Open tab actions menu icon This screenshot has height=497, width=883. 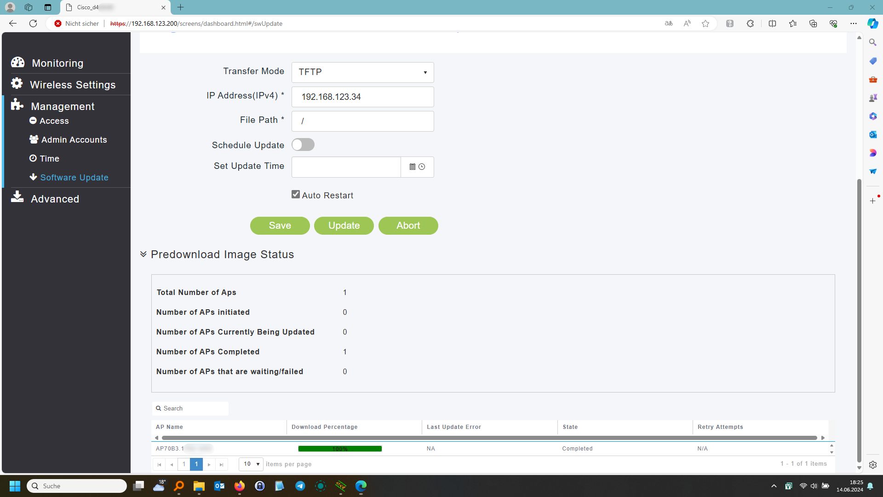pos(48,7)
